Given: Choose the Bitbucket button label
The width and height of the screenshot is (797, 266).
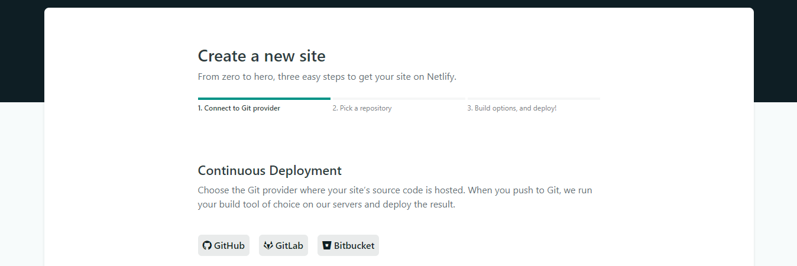Looking at the screenshot, I should coord(354,245).
